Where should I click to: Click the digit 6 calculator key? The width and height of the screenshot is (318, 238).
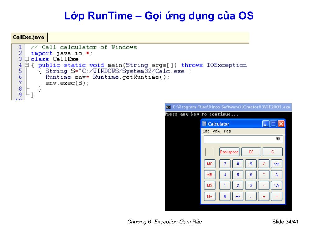click(251, 175)
